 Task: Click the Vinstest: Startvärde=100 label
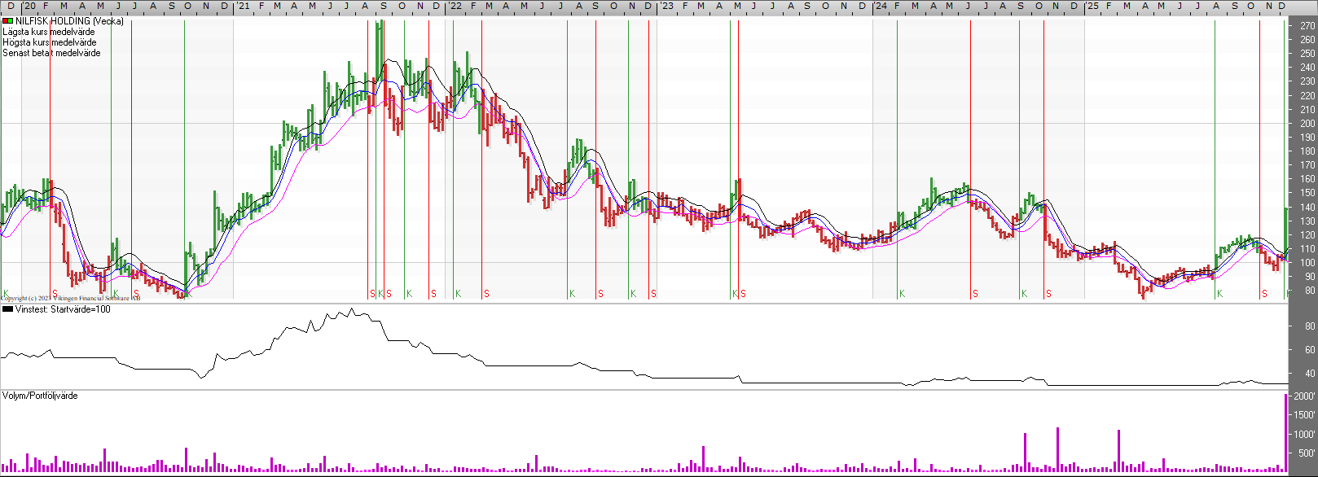[x=62, y=309]
